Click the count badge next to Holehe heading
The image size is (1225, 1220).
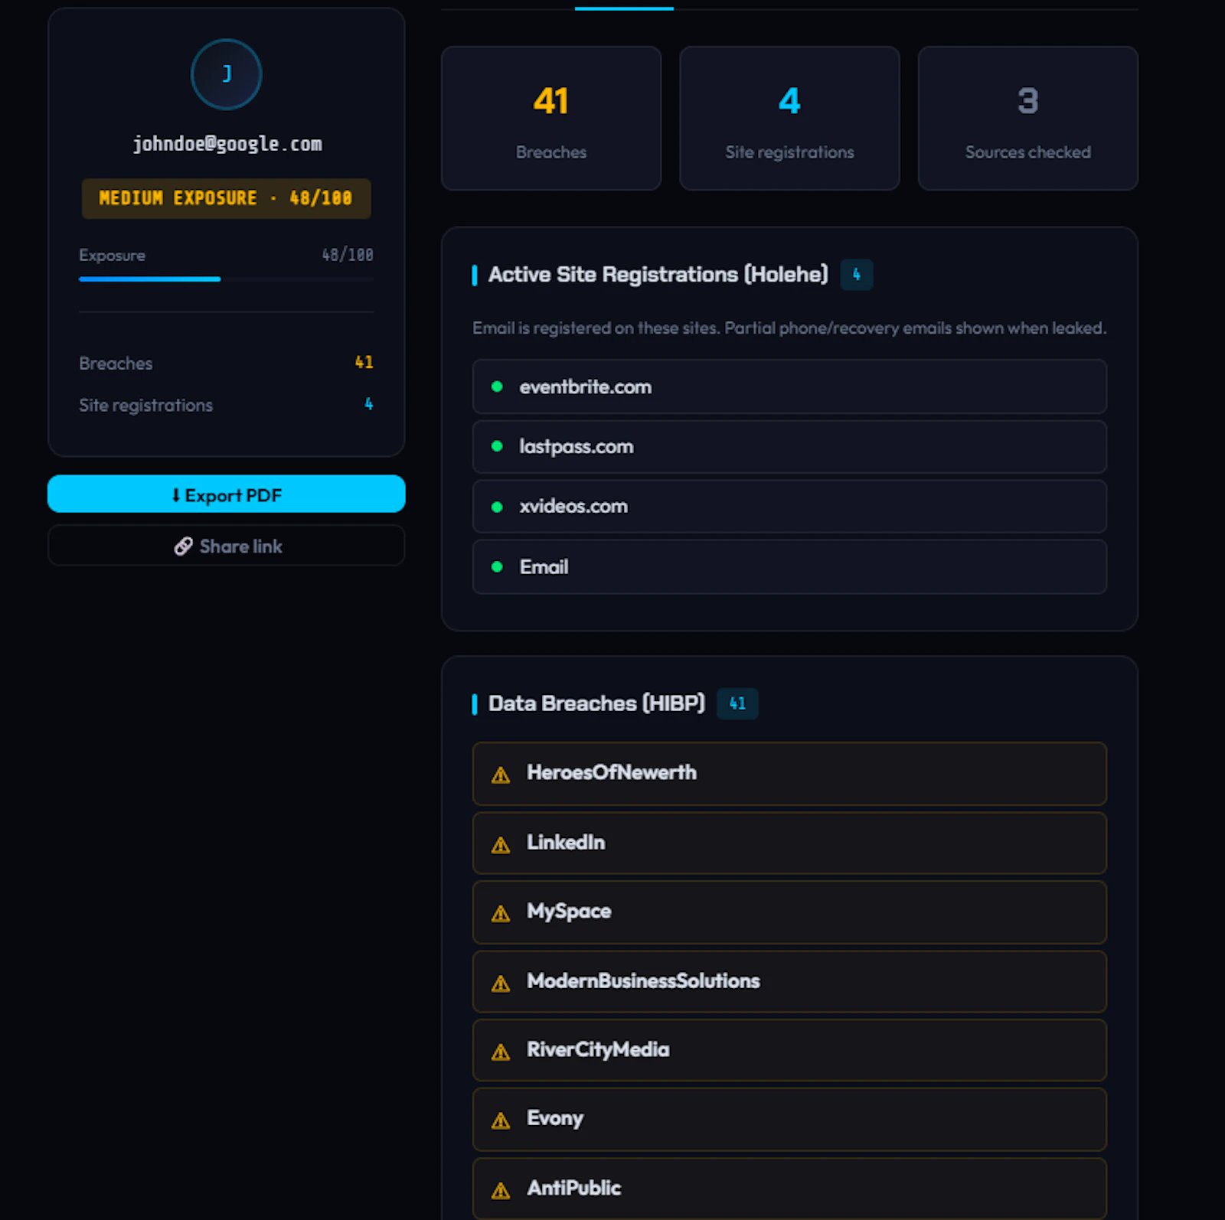pyautogui.click(x=857, y=275)
